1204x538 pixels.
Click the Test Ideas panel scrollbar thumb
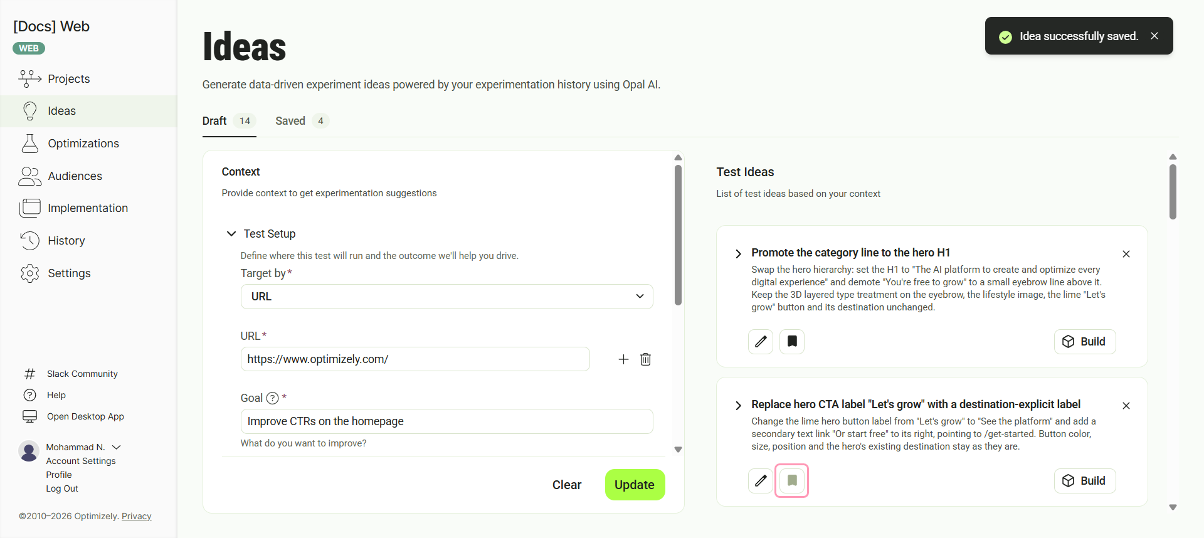1173,191
